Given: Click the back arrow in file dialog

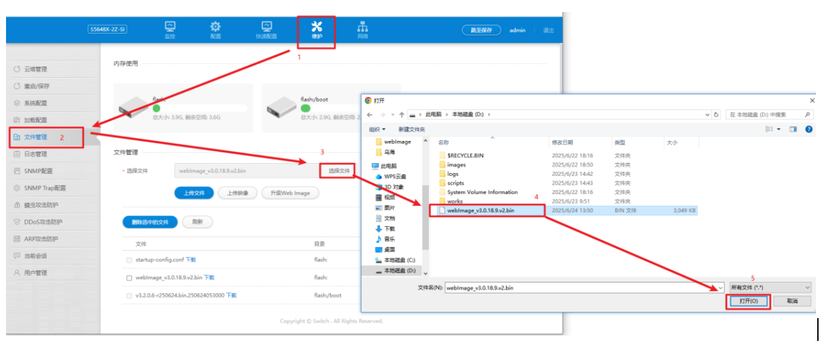Looking at the screenshot, I should 370,115.
